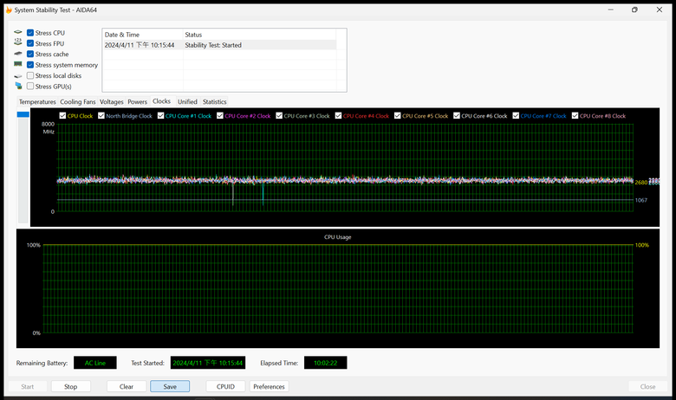Uncheck the Stress system memory checkbox
The image size is (676, 400).
tap(30, 65)
